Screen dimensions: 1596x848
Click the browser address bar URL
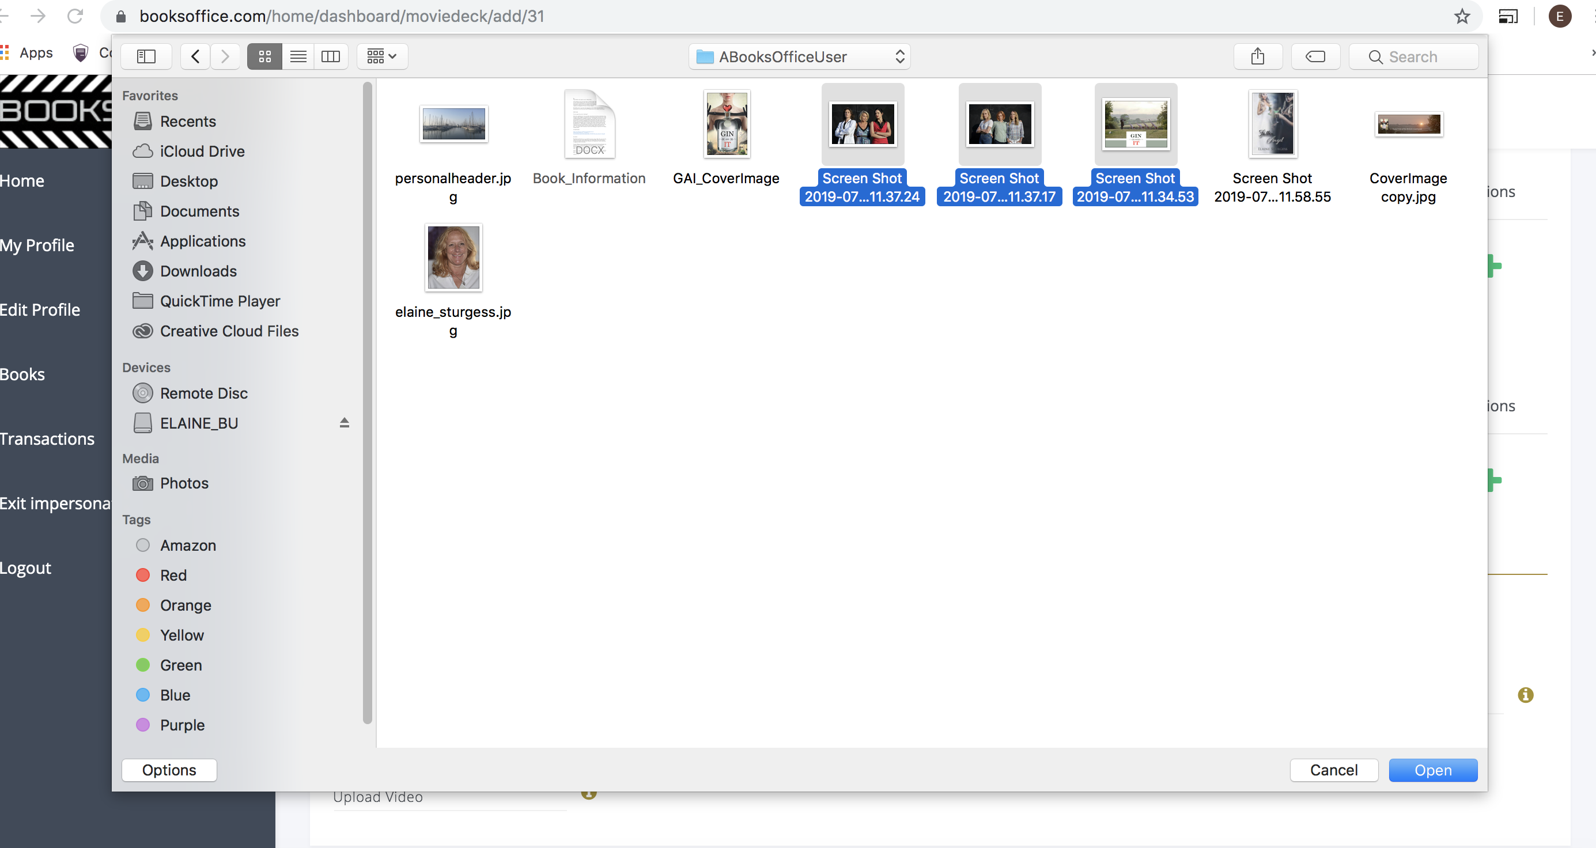[x=341, y=16]
